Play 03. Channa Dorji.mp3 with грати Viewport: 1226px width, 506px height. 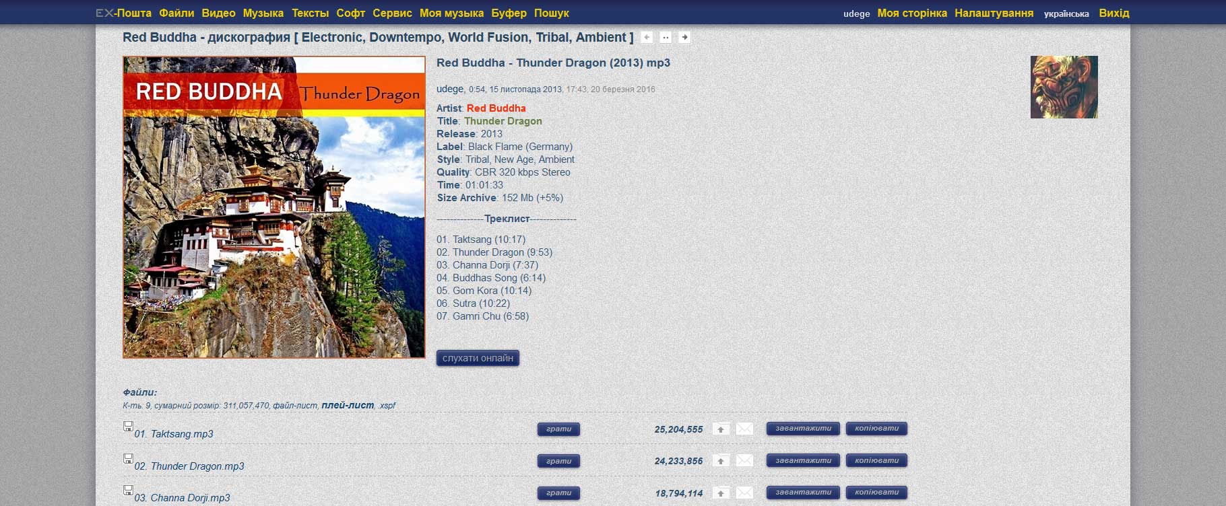558,493
